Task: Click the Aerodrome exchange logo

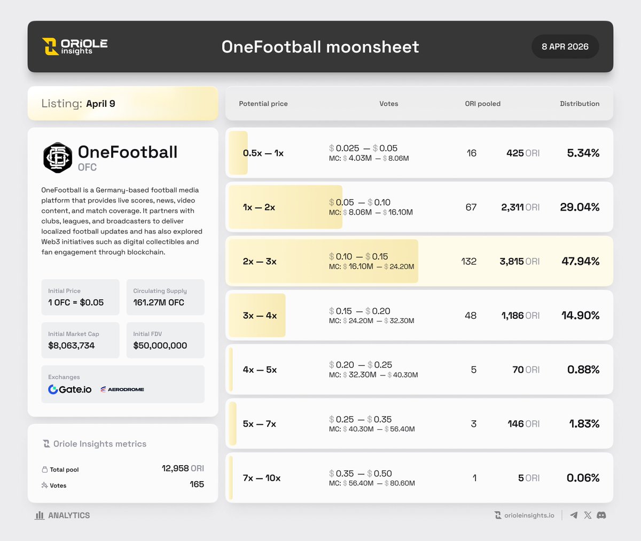Action: (x=122, y=389)
